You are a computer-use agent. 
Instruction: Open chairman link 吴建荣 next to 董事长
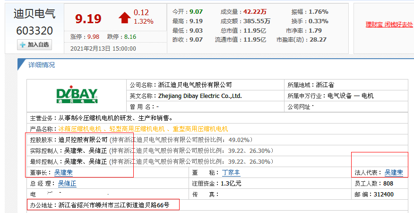pos(63,173)
